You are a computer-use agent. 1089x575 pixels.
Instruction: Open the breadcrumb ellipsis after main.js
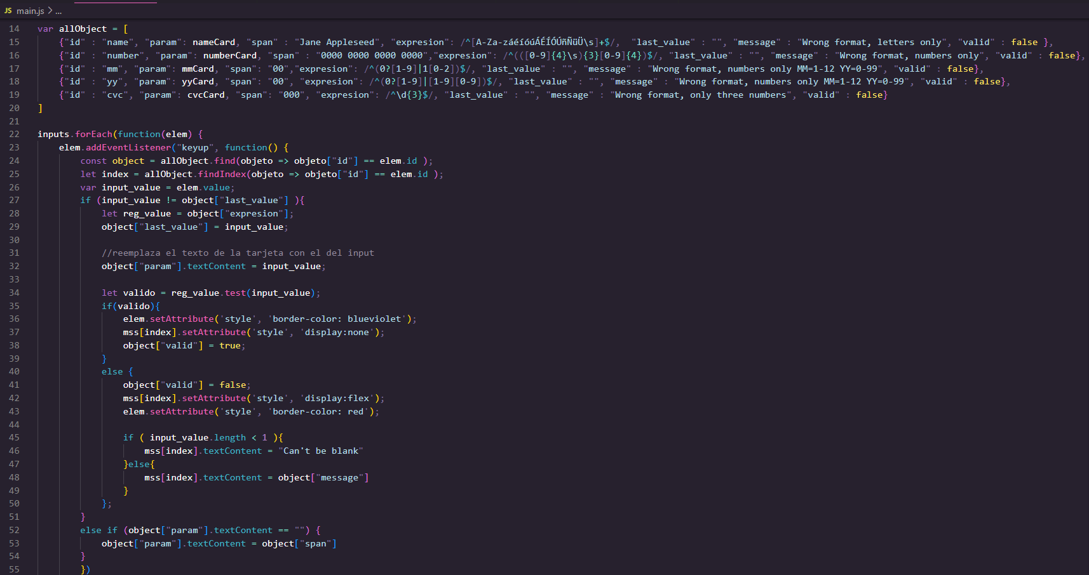(57, 11)
